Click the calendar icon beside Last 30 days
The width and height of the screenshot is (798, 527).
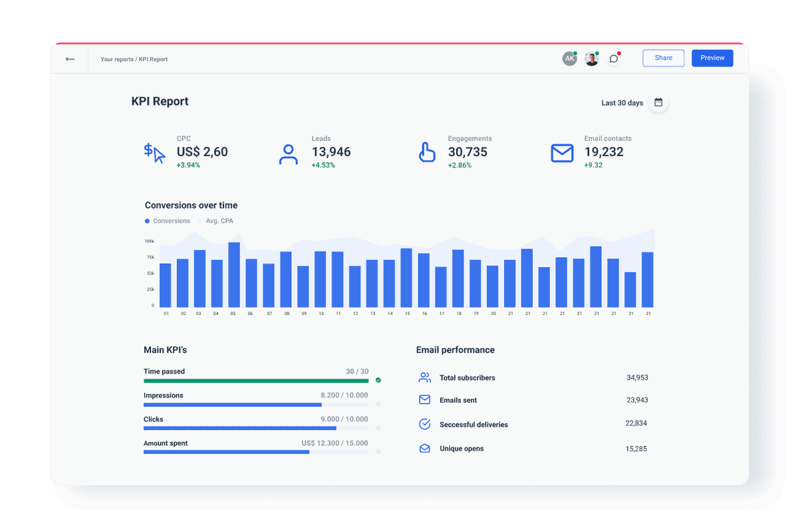pyautogui.click(x=658, y=103)
